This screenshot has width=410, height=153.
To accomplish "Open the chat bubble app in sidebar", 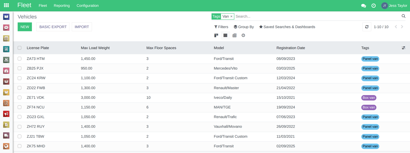I will pos(6,28).
